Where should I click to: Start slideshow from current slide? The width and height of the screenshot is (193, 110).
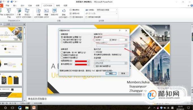tap(9, 13)
